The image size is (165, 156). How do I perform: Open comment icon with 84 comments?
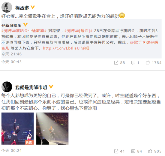point(133,151)
